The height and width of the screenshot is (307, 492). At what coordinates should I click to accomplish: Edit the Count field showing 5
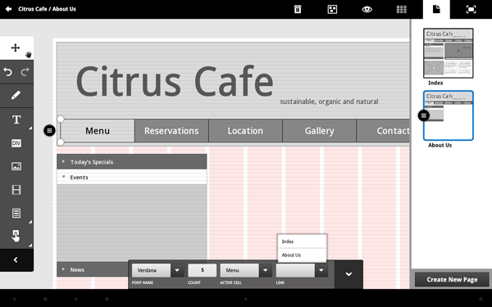coord(202,270)
